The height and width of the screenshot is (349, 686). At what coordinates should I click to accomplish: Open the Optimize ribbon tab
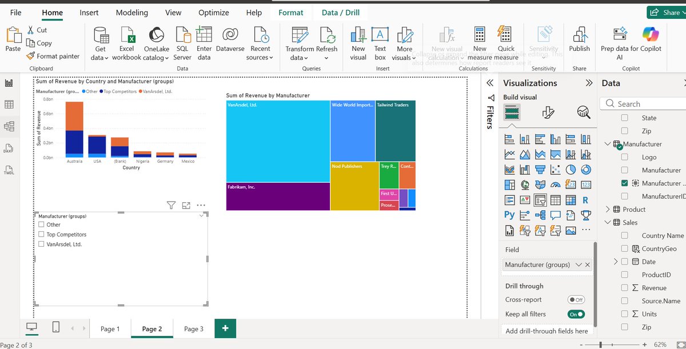[213, 13]
